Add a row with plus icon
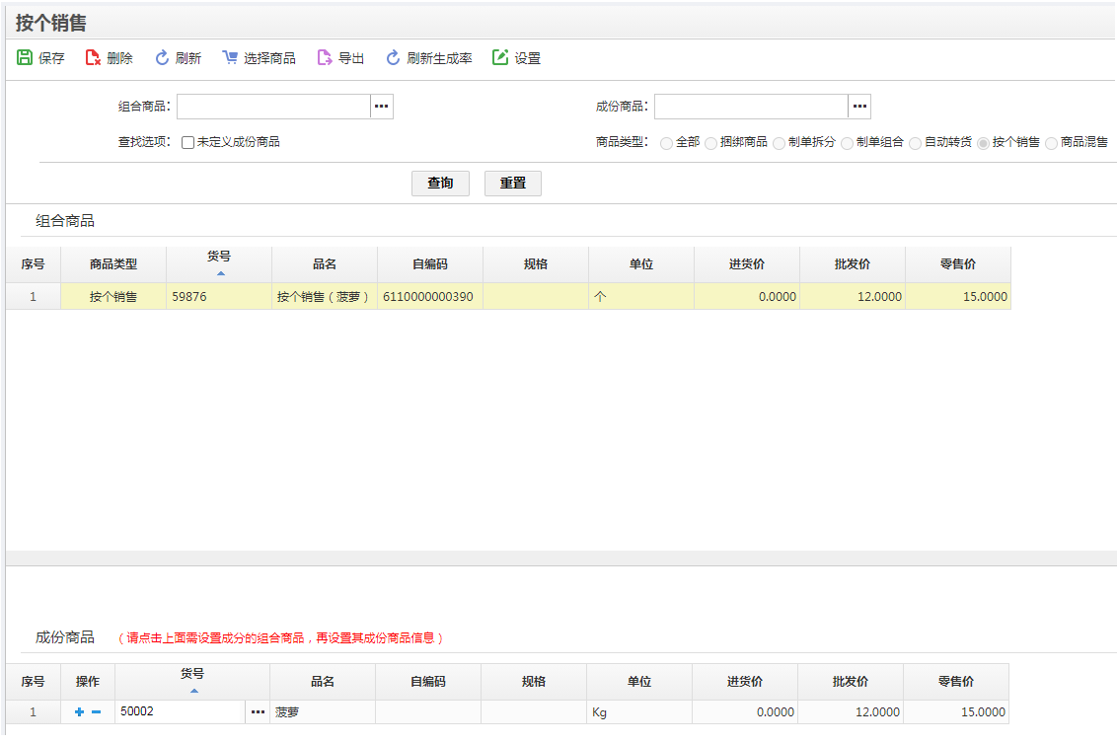The width and height of the screenshot is (1117, 743). (x=79, y=711)
